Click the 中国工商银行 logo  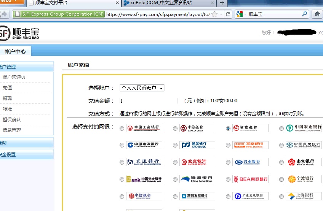pyautogui.click(x=144, y=128)
